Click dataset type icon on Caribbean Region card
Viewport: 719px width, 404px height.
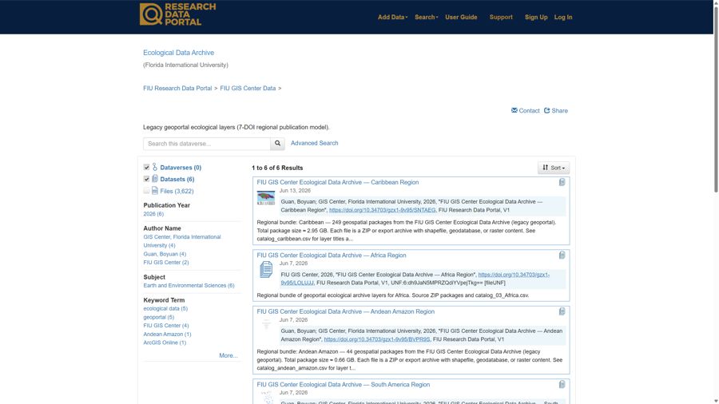(x=562, y=182)
